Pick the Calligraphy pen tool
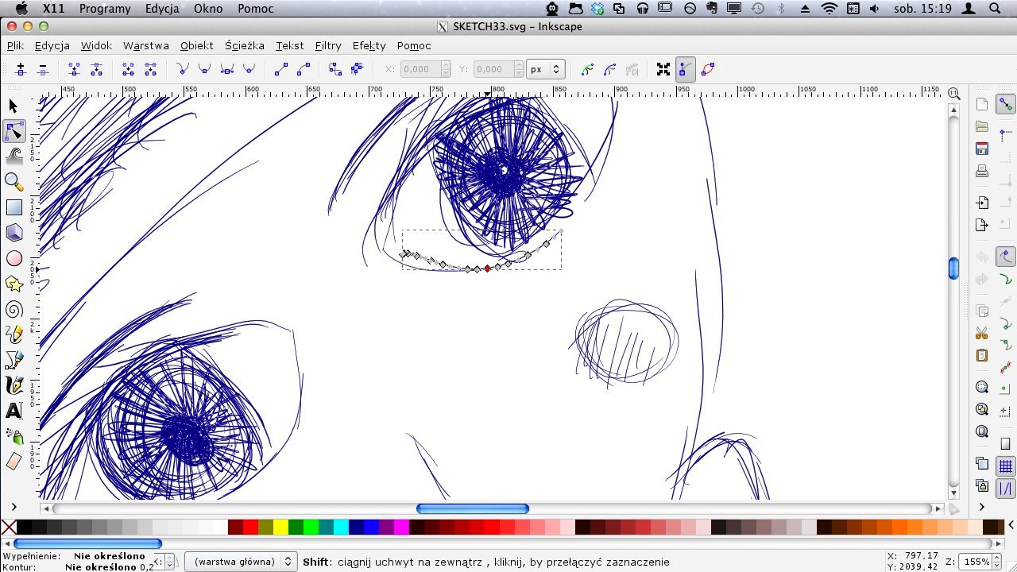The height and width of the screenshot is (572, 1017). coord(14,385)
